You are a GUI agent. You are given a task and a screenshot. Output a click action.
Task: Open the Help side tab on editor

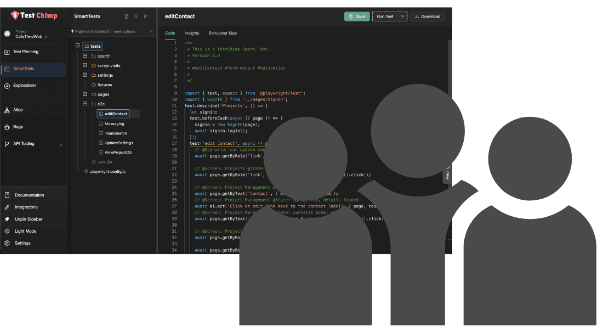click(447, 174)
